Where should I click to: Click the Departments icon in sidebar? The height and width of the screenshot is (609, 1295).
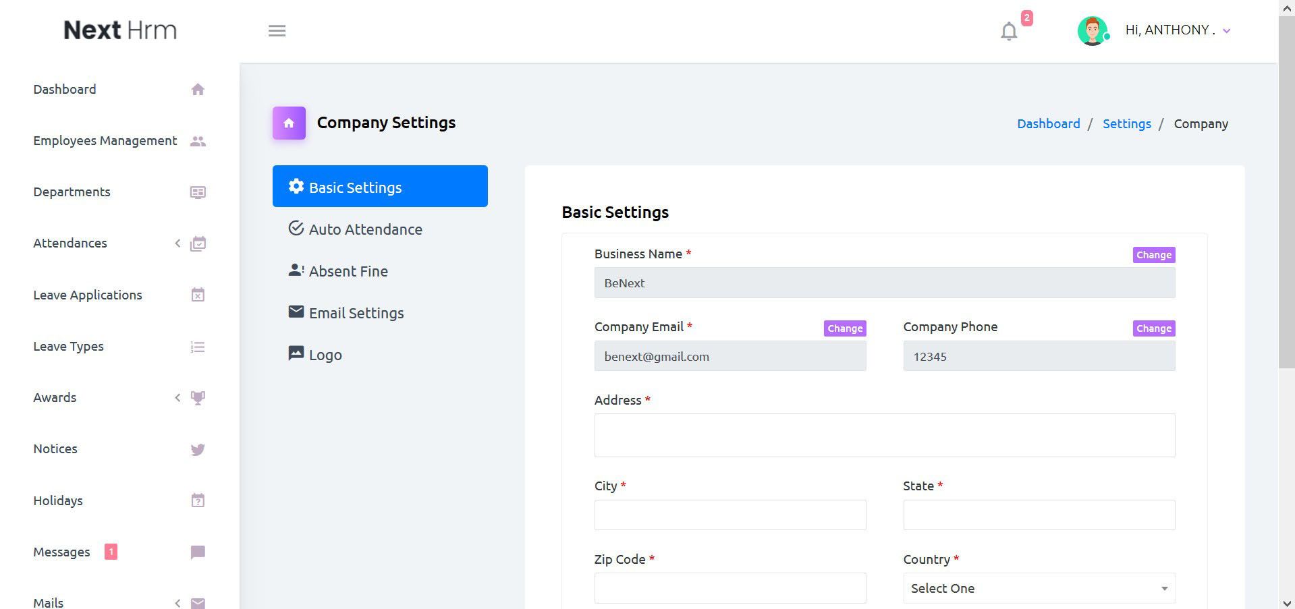point(198,192)
